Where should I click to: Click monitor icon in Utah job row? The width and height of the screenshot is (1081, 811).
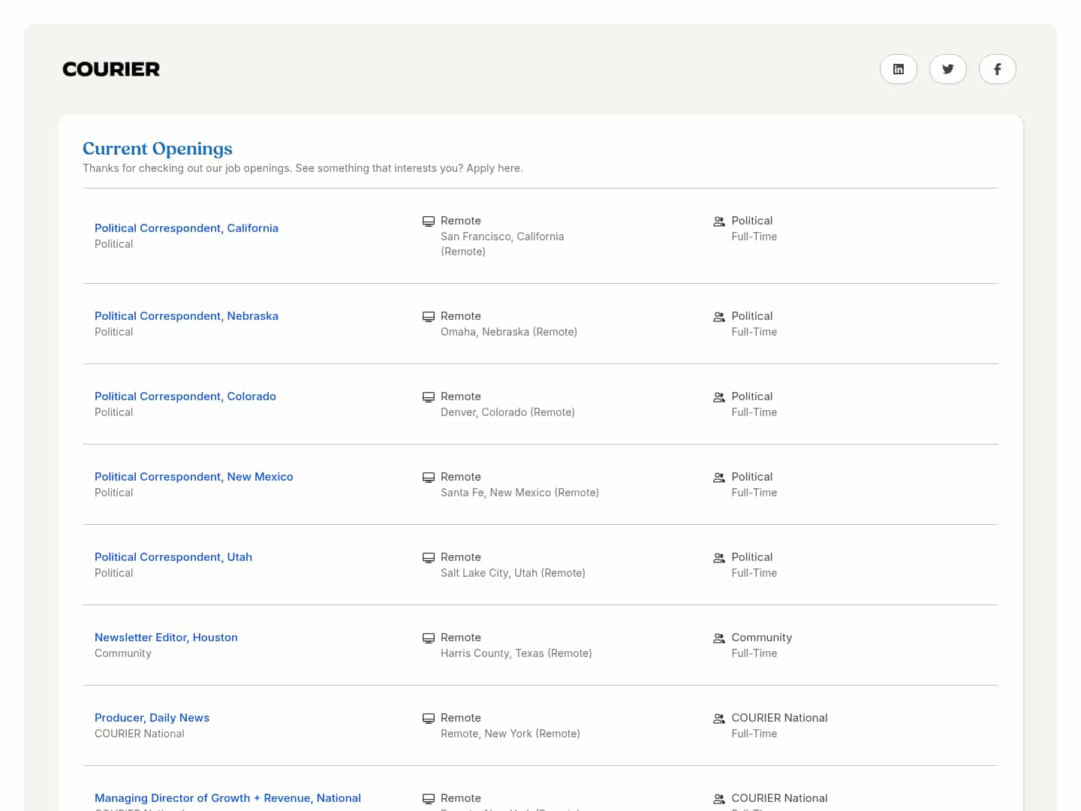tap(429, 558)
